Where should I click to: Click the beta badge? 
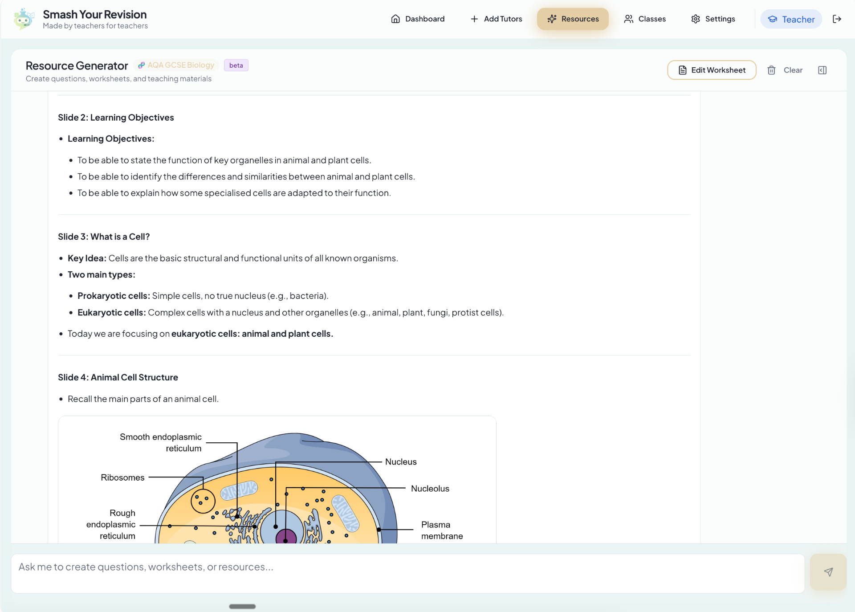(236, 65)
